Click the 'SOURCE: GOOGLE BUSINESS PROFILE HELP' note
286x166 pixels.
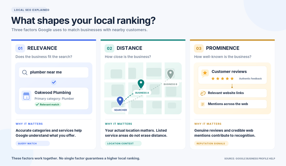tap(250, 158)
